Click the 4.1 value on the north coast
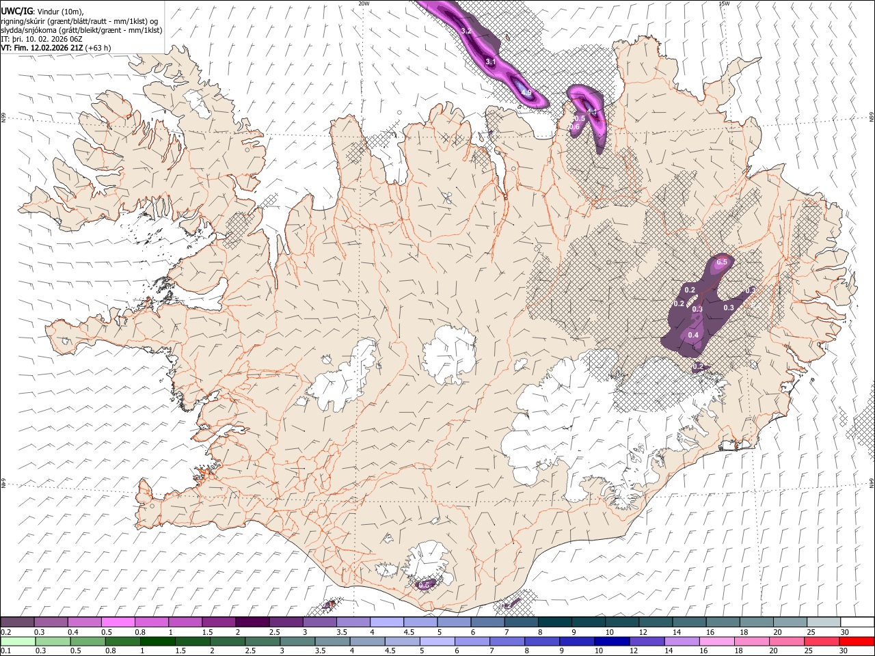 click(x=592, y=111)
